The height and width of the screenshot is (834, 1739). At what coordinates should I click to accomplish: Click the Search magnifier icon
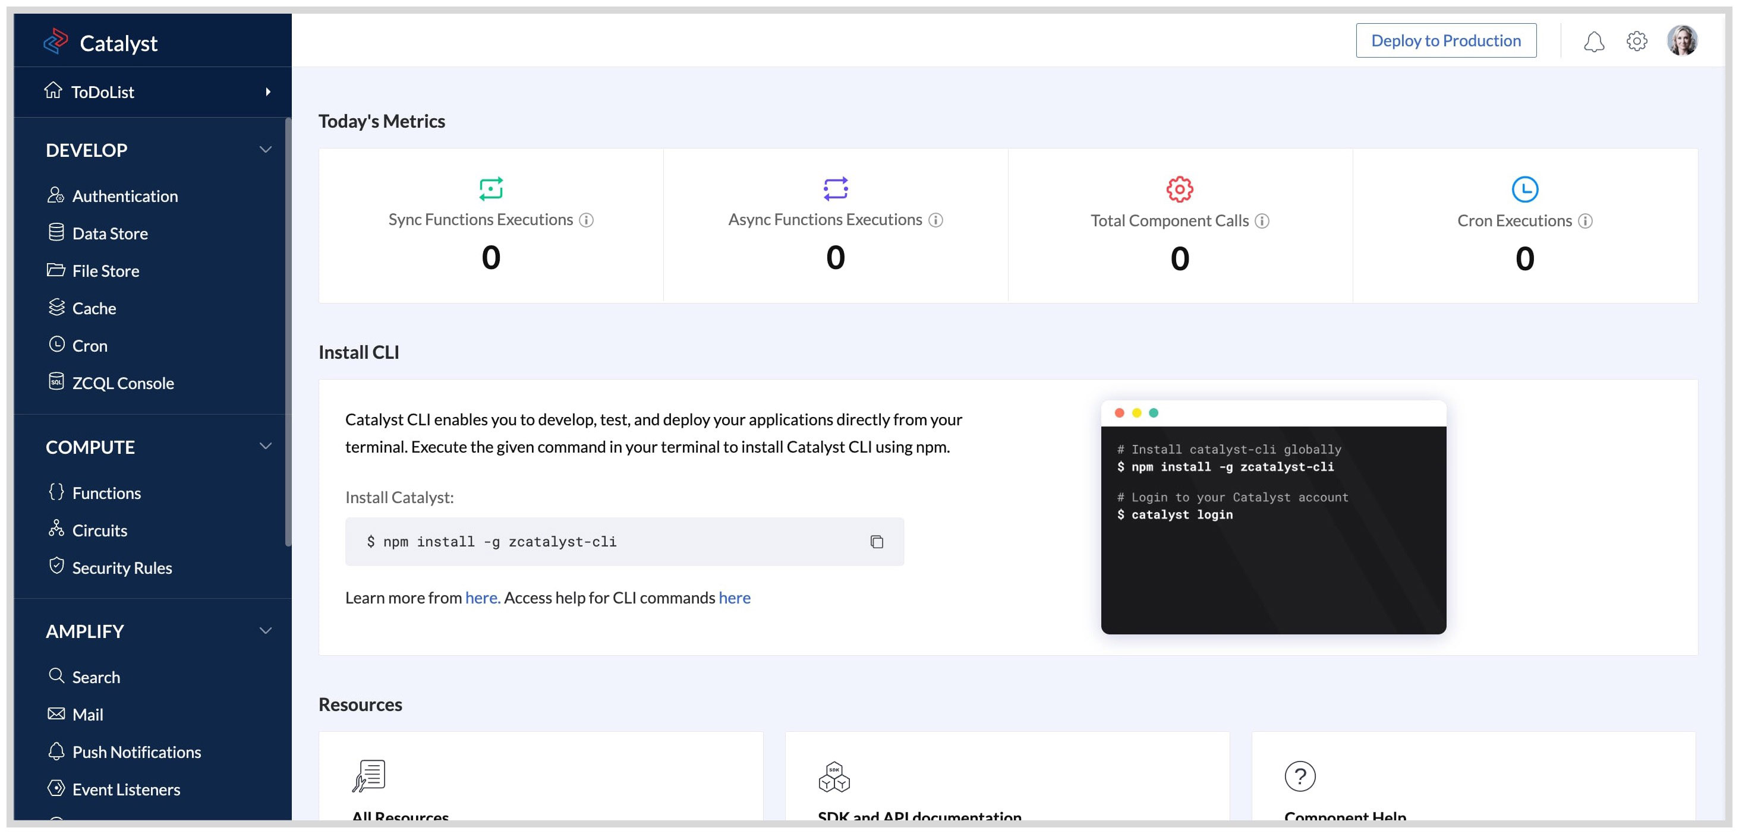(x=56, y=675)
